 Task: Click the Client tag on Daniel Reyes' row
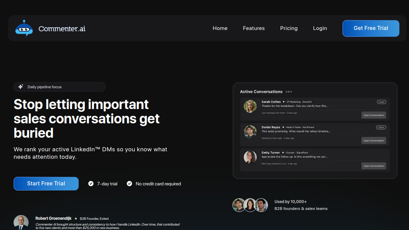(381, 127)
